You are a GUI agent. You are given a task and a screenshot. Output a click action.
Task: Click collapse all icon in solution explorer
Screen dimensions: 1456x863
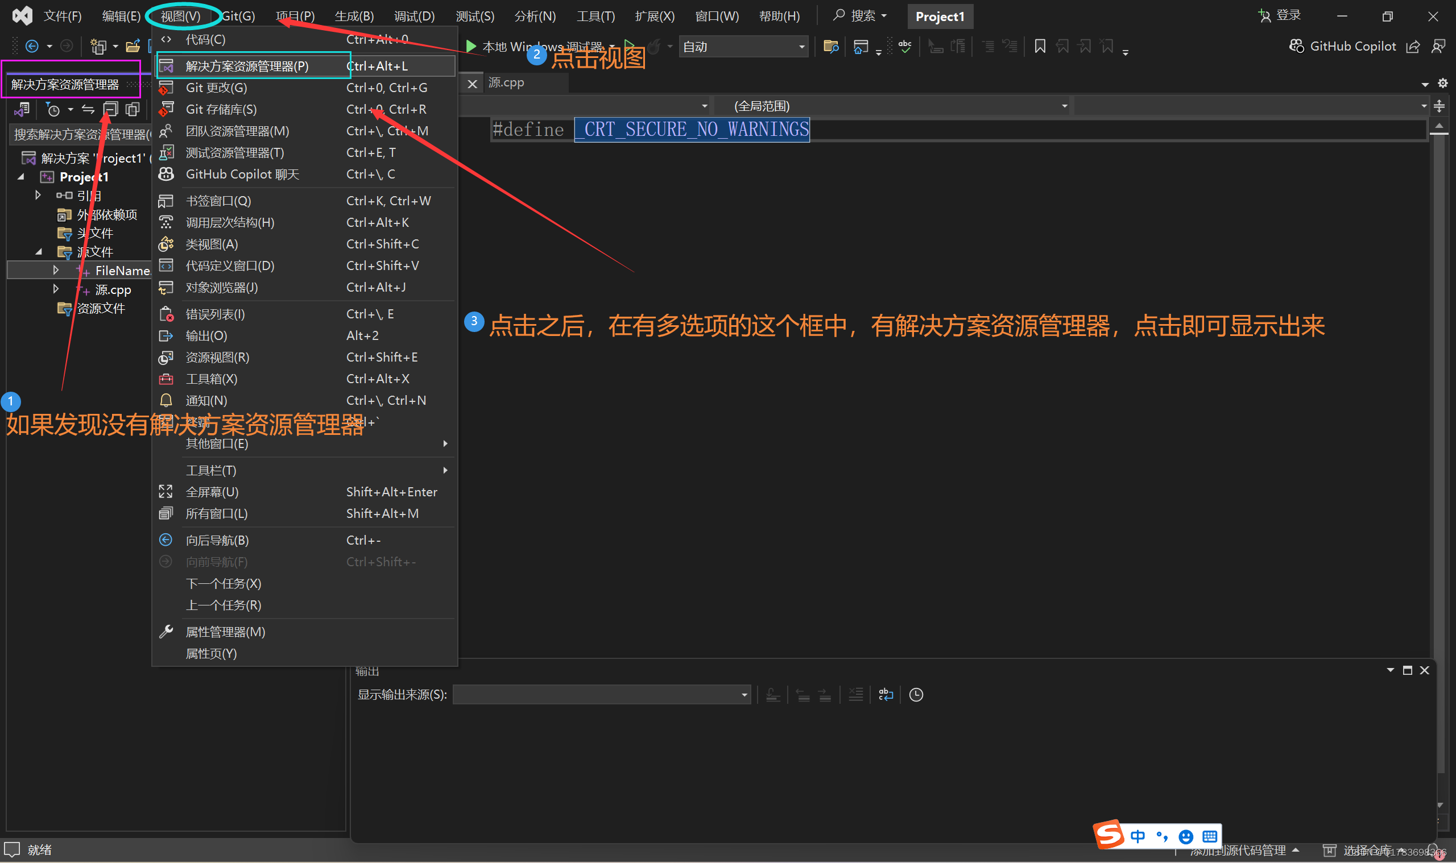click(110, 109)
